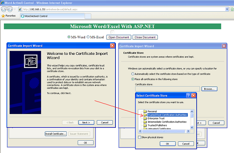Close the right Certificate Import Wizard window

pyautogui.click(x=224, y=46)
